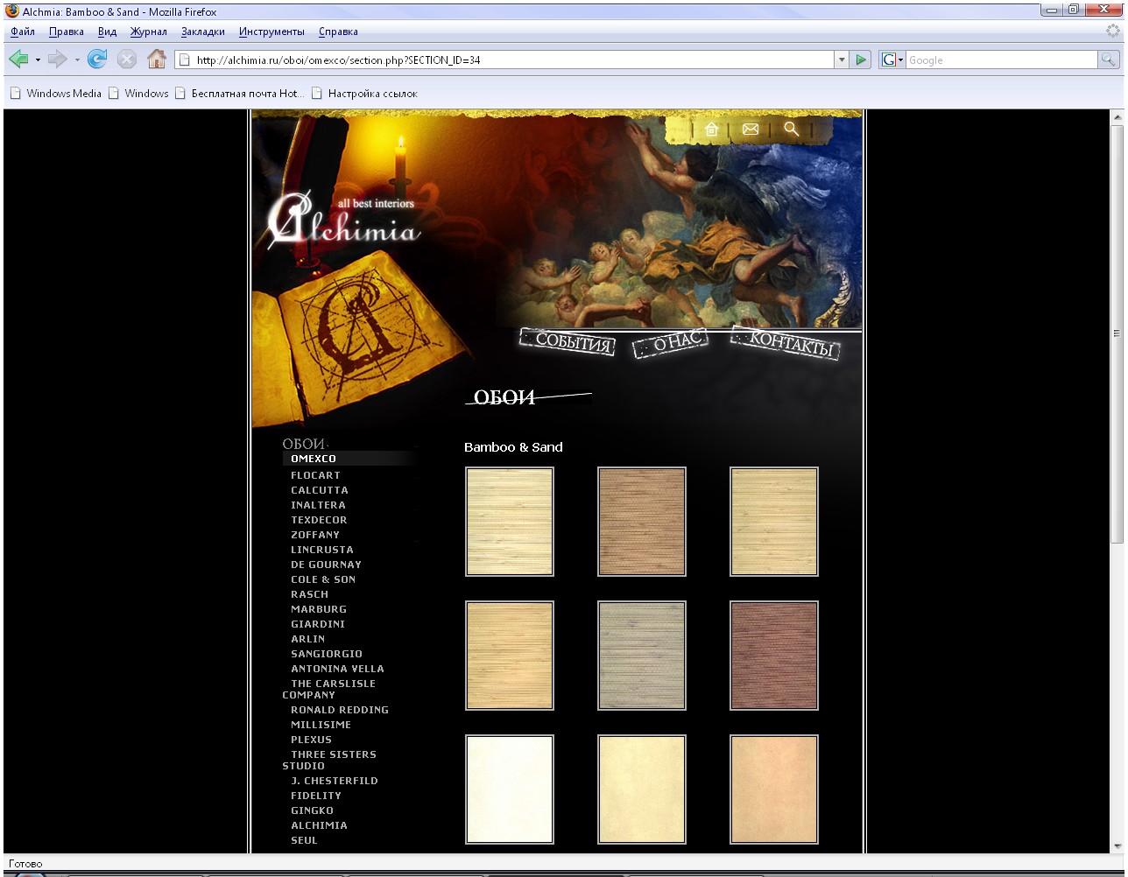Open the peach-colored wallpaper swatch
Viewport: 1128px width, 877px height.
(774, 789)
